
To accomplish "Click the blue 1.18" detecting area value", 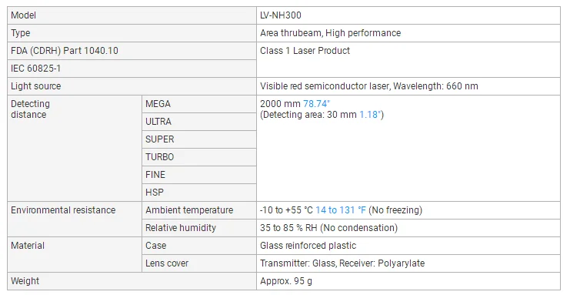I will click(370, 115).
